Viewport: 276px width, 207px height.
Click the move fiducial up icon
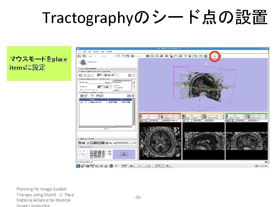click(98, 96)
